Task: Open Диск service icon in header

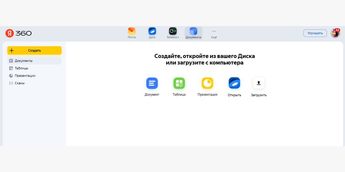Action: pos(152,31)
